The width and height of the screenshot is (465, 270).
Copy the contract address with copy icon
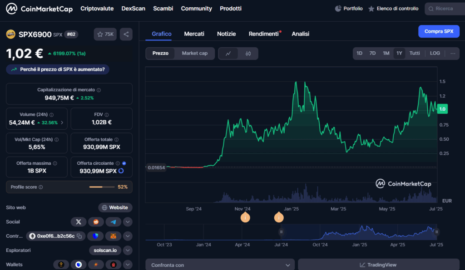tap(79, 236)
